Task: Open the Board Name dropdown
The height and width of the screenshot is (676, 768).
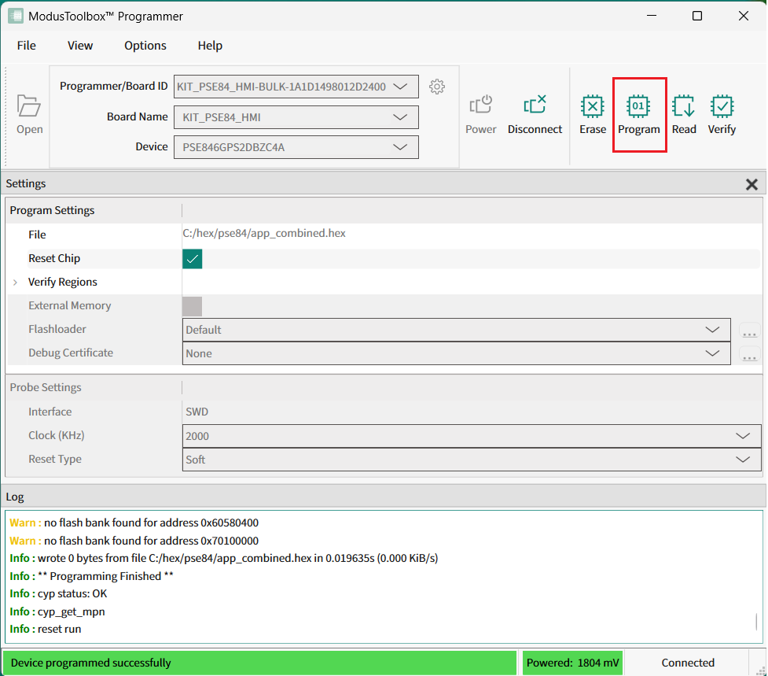Action: coord(296,117)
